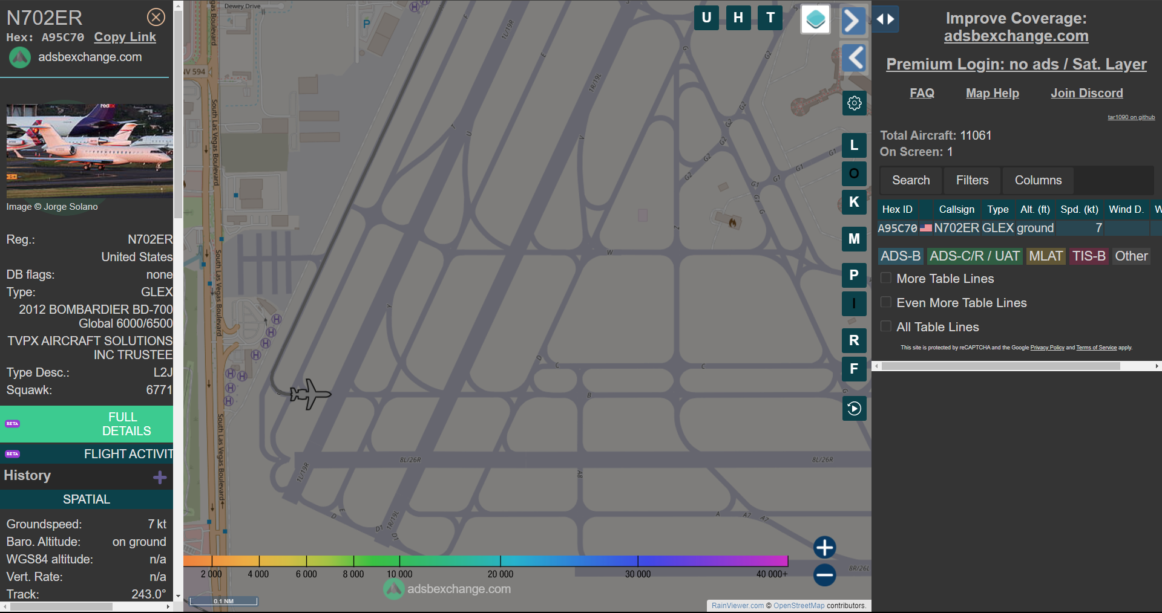This screenshot has height=613, width=1162.
Task: Select the A95C70 N702ER table row
Action: [x=1019, y=228]
